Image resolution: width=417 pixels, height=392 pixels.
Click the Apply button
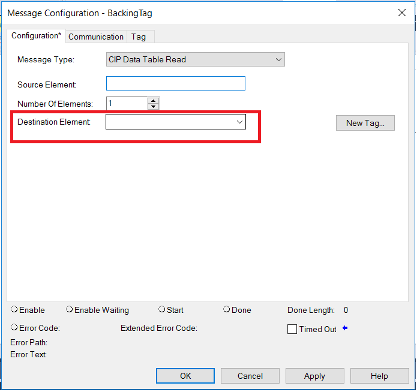click(315, 376)
